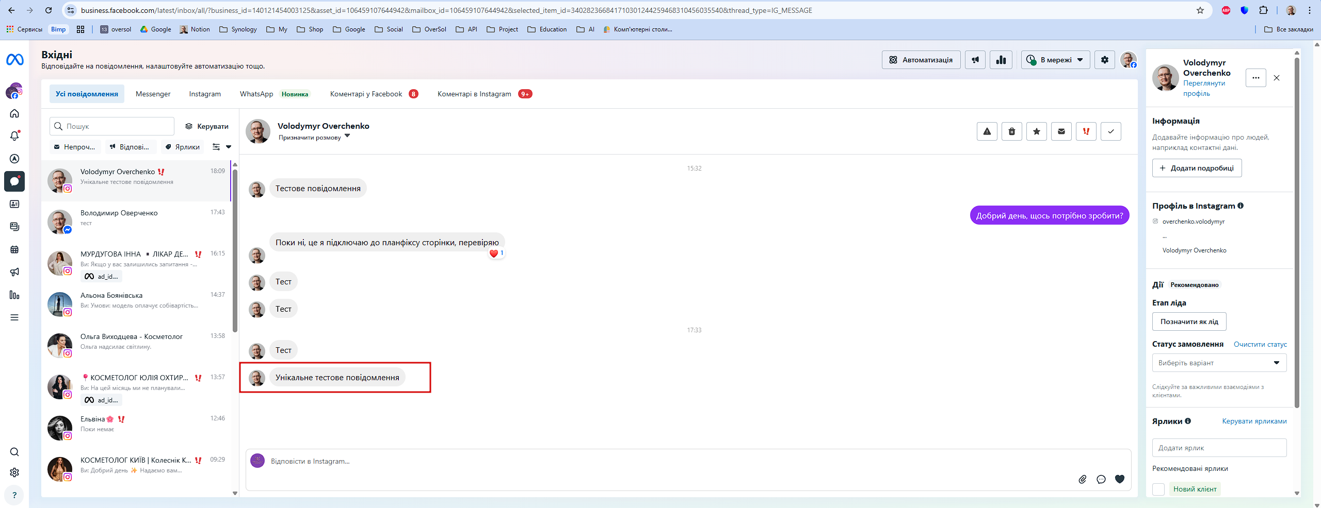Image resolution: width=1321 pixels, height=508 pixels.
Task: Open saved replies bubble icon
Action: (1101, 479)
